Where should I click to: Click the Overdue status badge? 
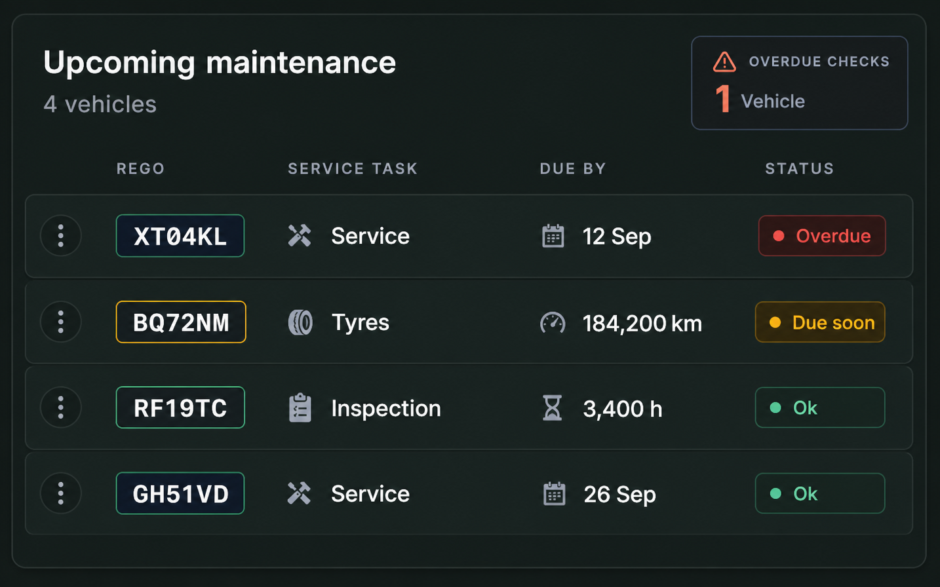pos(822,236)
